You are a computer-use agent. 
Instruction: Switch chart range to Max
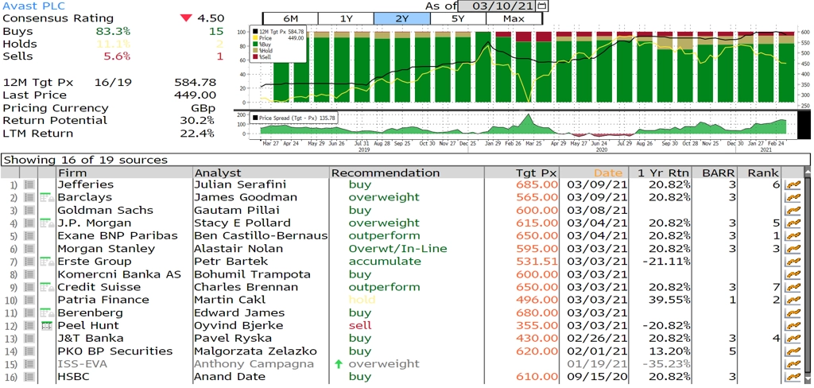tap(514, 18)
